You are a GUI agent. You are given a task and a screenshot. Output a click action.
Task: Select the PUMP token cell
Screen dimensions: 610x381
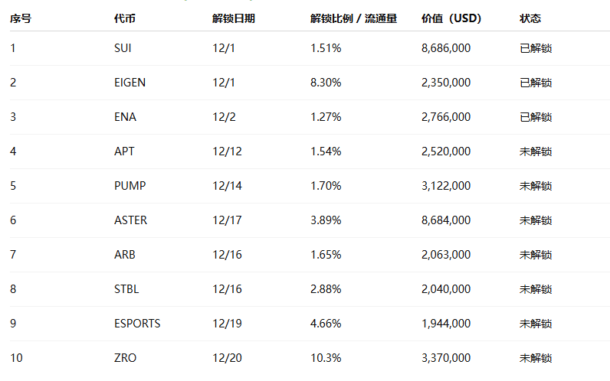[x=130, y=186]
